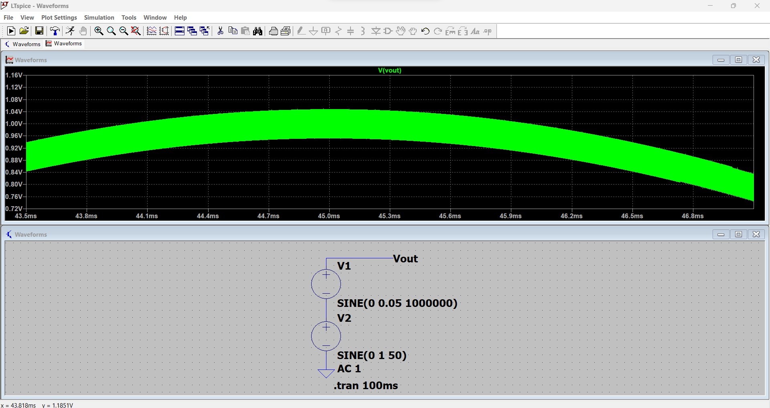Open the Control Panel hammer icon
This screenshot has height=408, width=770.
(x=55, y=31)
